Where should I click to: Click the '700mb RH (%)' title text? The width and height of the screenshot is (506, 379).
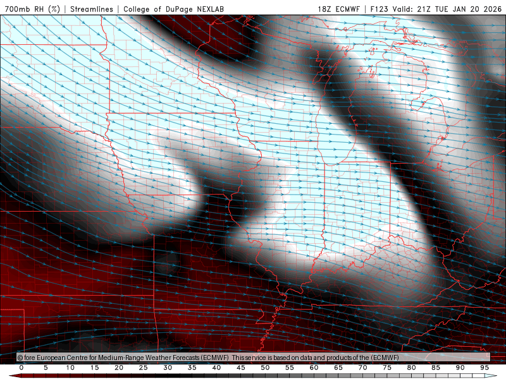[33, 9]
